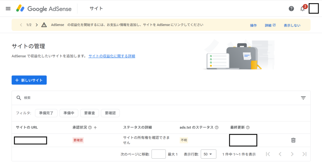Toggle the 準備中 filter chip
The width and height of the screenshot is (322, 164).
click(69, 113)
